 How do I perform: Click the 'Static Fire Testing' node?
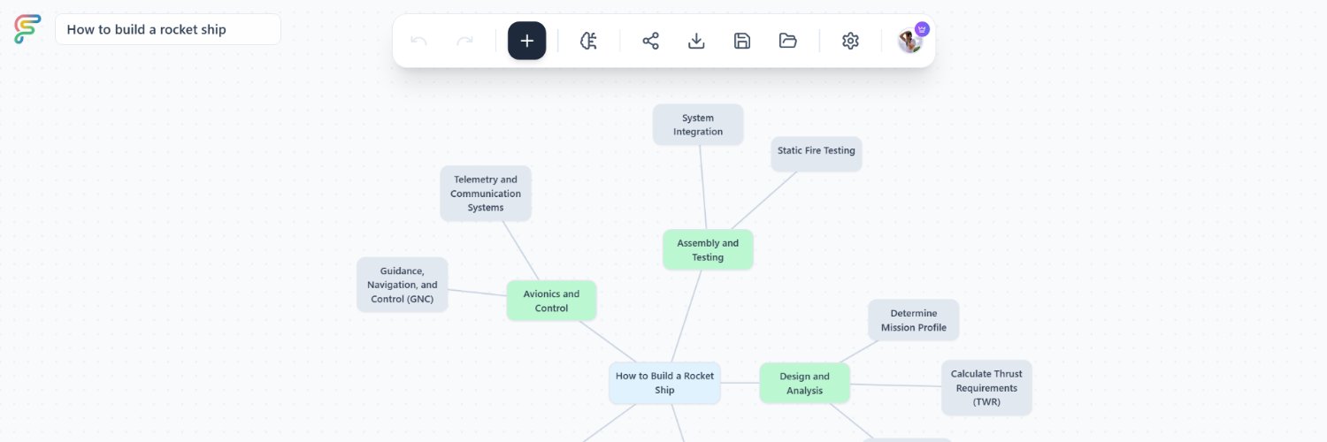click(x=816, y=152)
